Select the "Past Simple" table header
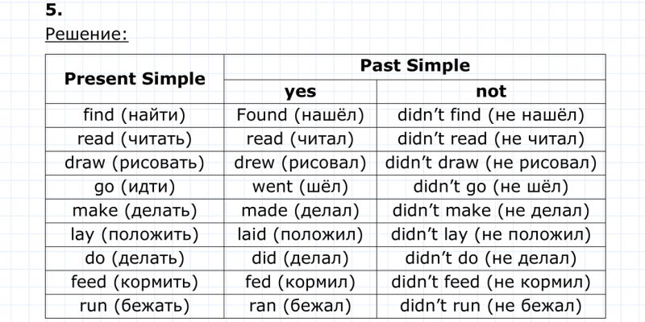Screen dimensions: 645x322 415,66
